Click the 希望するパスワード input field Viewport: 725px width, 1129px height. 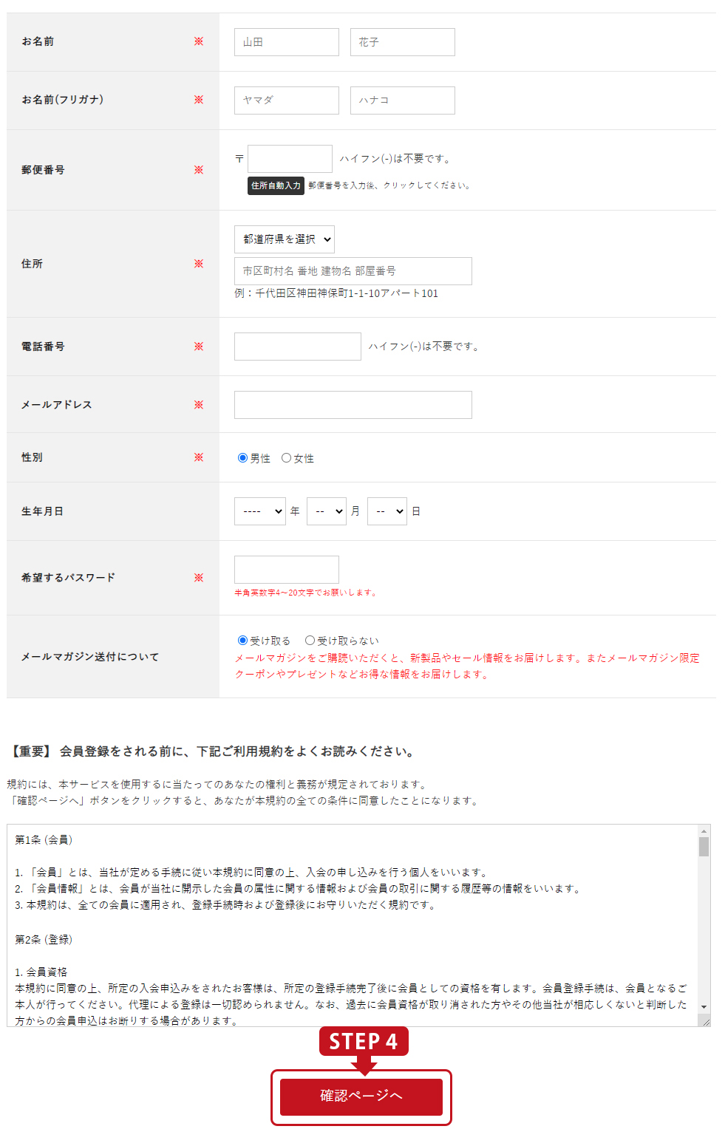pos(287,570)
